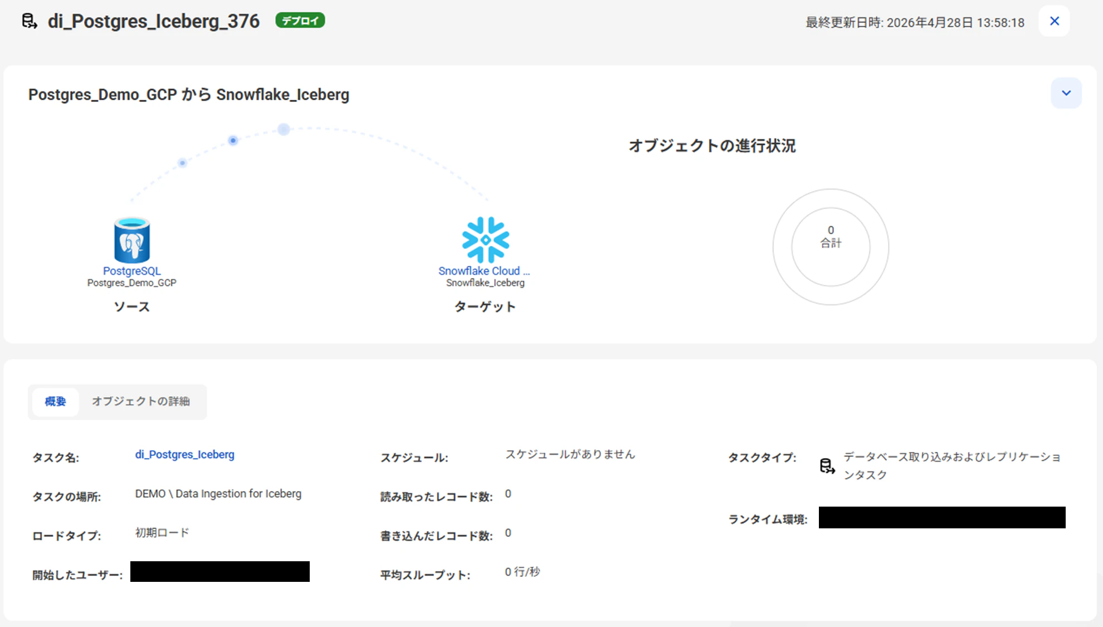Click the DEMO \ Data Ingestion for Iceberg location
Image resolution: width=1103 pixels, height=627 pixels.
tap(218, 494)
